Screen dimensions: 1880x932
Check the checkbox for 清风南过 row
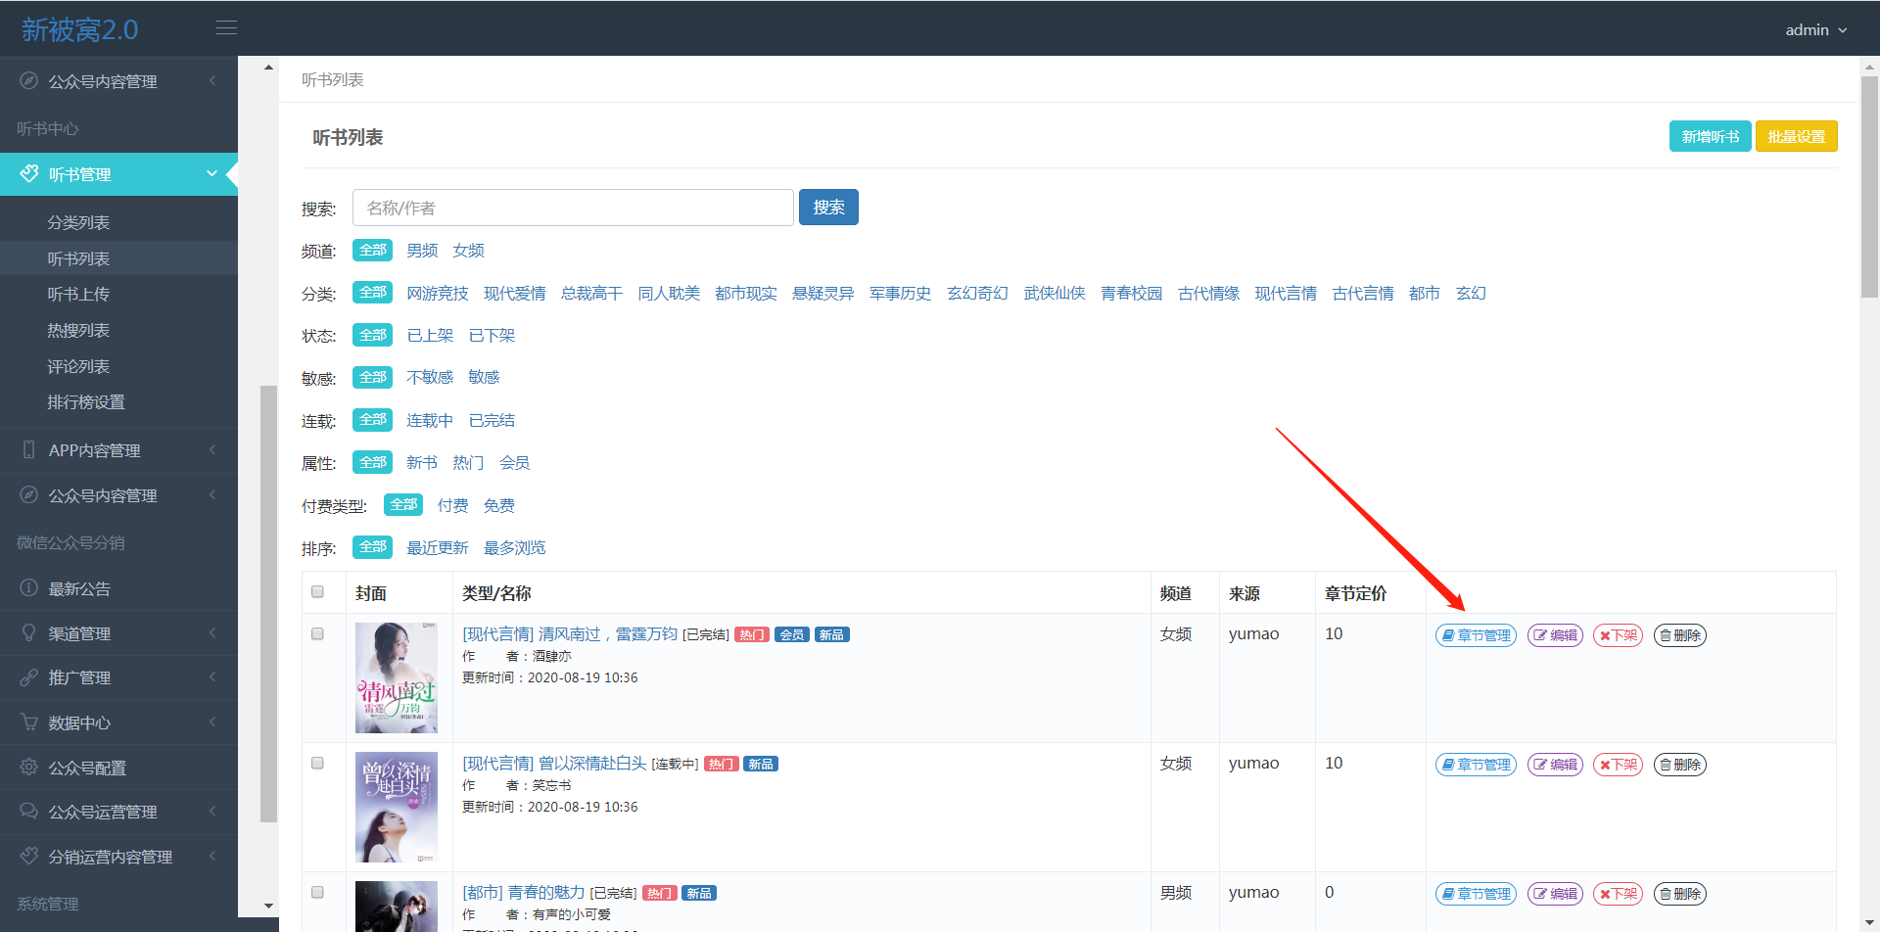[x=317, y=633]
